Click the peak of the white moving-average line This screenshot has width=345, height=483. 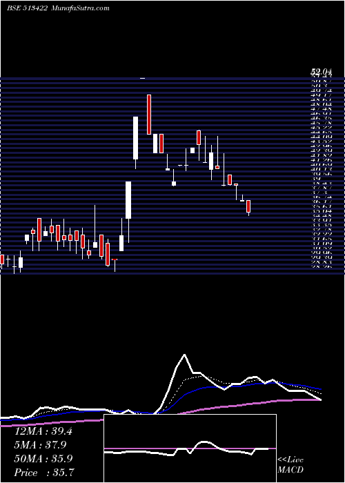(184, 355)
